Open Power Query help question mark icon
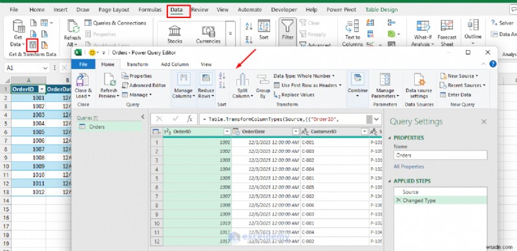 tap(492, 64)
